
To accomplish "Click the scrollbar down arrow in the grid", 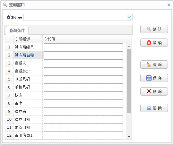I will 129,137.
